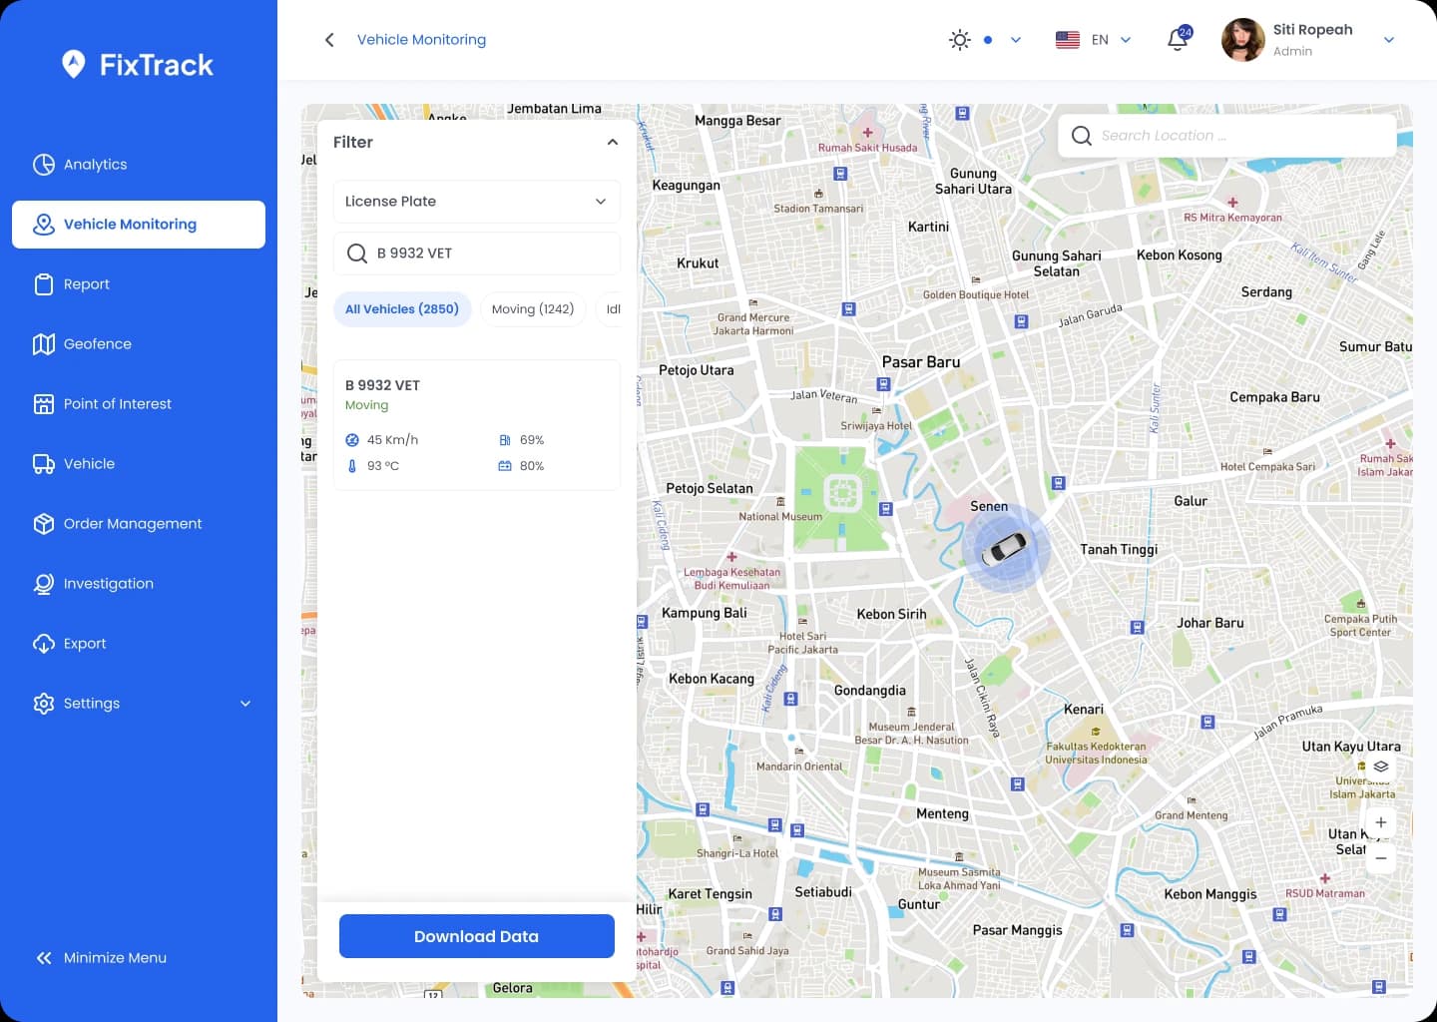The width and height of the screenshot is (1437, 1022).
Task: Click the Menteng map label
Action: click(x=942, y=813)
